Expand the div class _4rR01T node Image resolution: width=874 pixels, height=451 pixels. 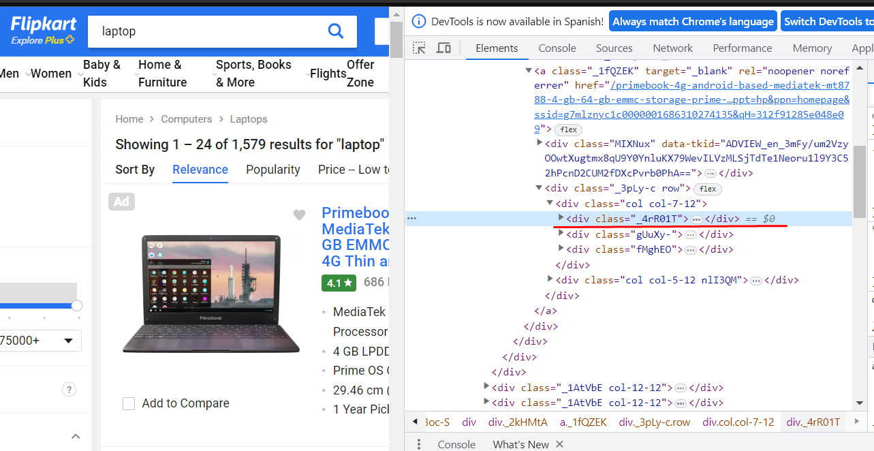[561, 218]
